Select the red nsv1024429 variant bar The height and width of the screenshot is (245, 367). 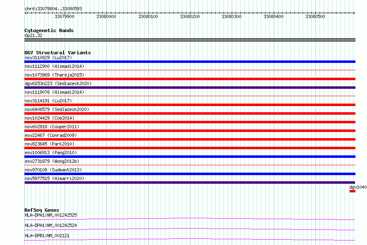[x=190, y=122]
